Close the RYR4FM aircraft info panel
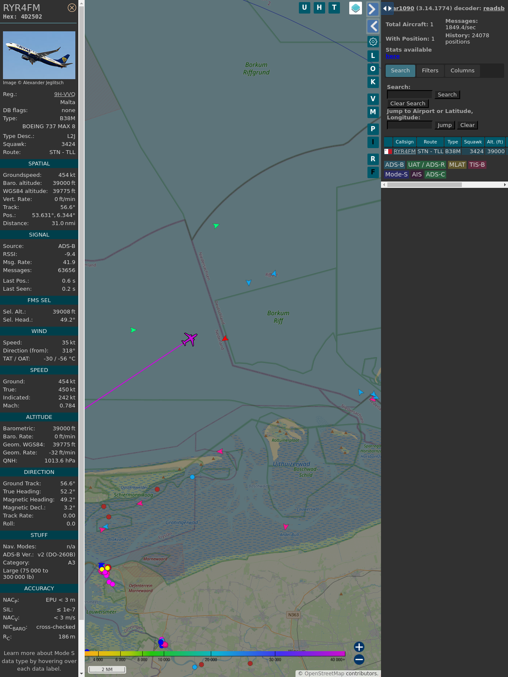This screenshot has width=508, height=677. 72,8
